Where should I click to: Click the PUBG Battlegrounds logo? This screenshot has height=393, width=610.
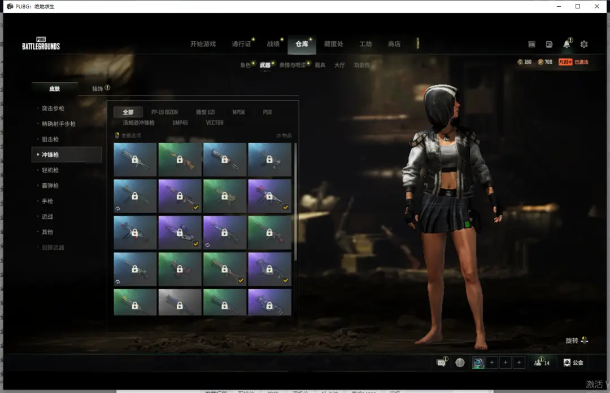tap(41, 43)
